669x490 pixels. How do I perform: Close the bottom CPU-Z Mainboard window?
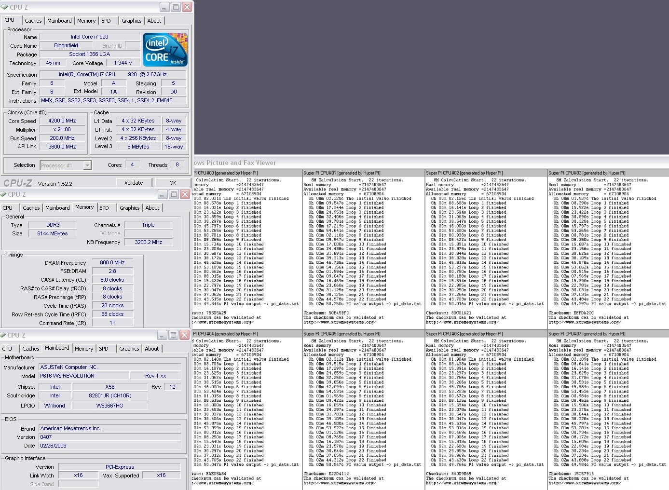[x=184, y=335]
